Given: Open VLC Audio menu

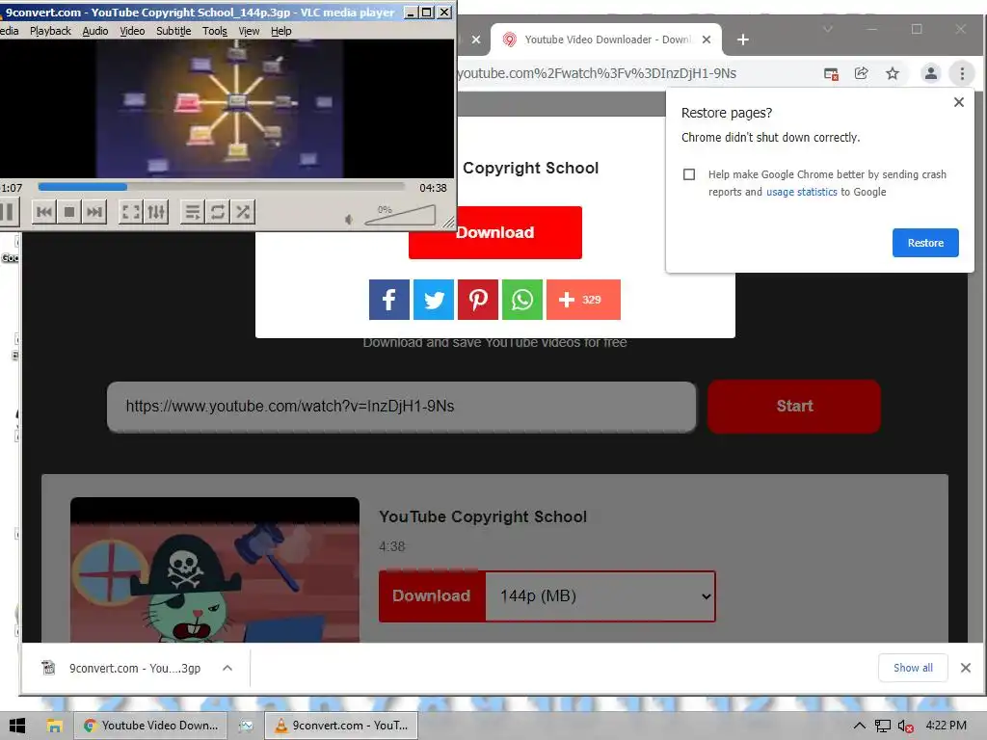Looking at the screenshot, I should click(95, 31).
